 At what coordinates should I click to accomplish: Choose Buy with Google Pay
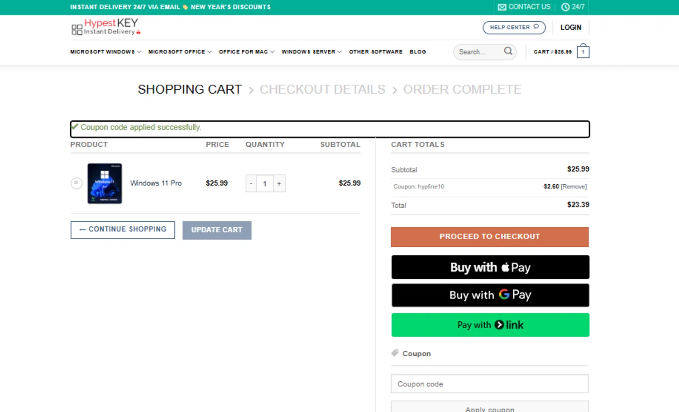click(490, 295)
